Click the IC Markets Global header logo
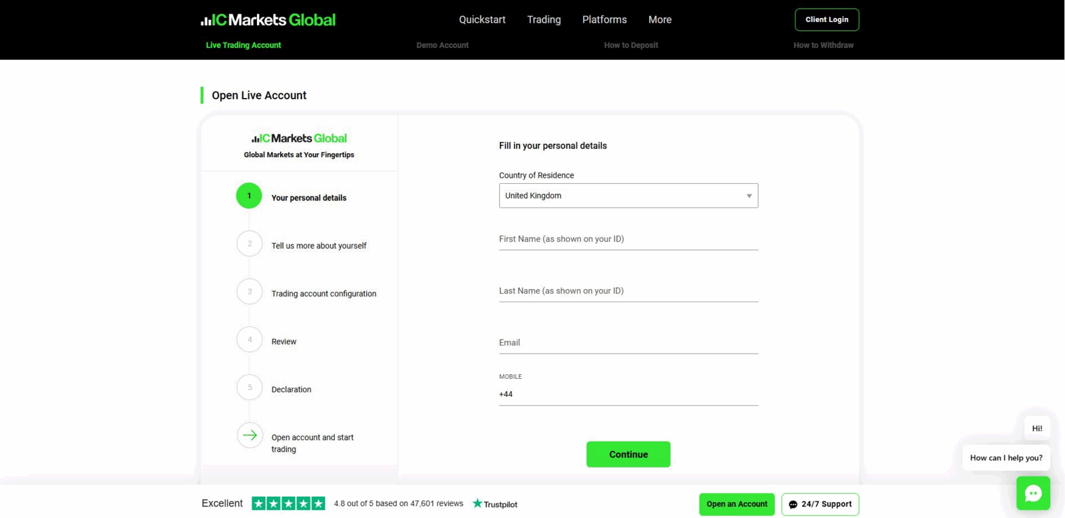The width and height of the screenshot is (1065, 518). (268, 20)
